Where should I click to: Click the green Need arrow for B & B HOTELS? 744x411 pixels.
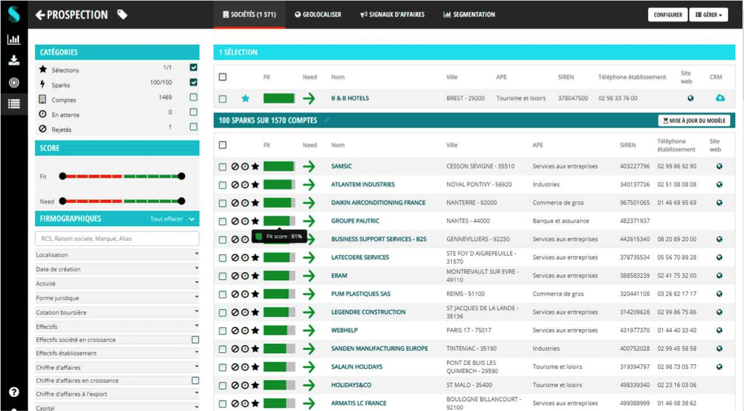(308, 98)
